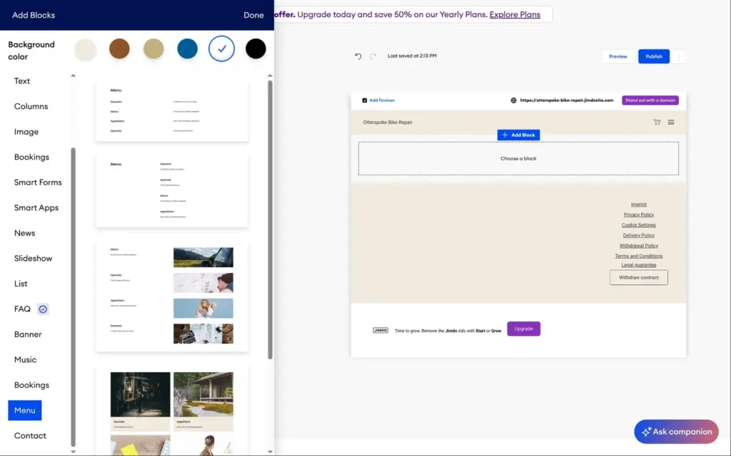Open the Smart Apps category
This screenshot has height=456, width=731.
(x=36, y=208)
